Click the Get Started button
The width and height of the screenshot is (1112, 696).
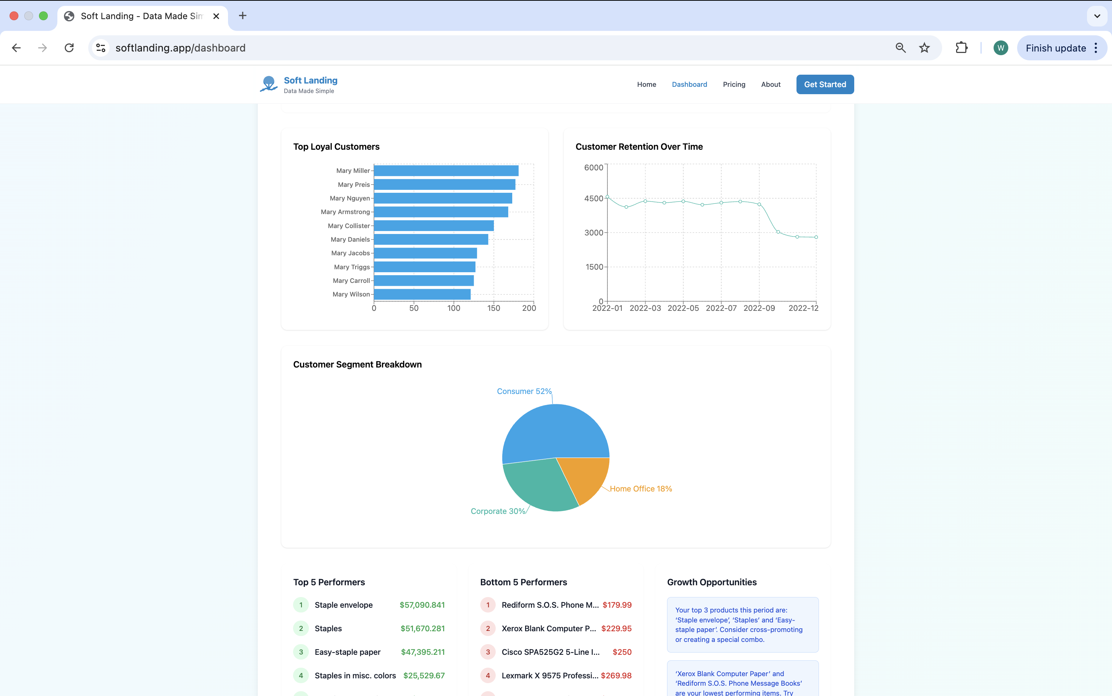[825, 84]
